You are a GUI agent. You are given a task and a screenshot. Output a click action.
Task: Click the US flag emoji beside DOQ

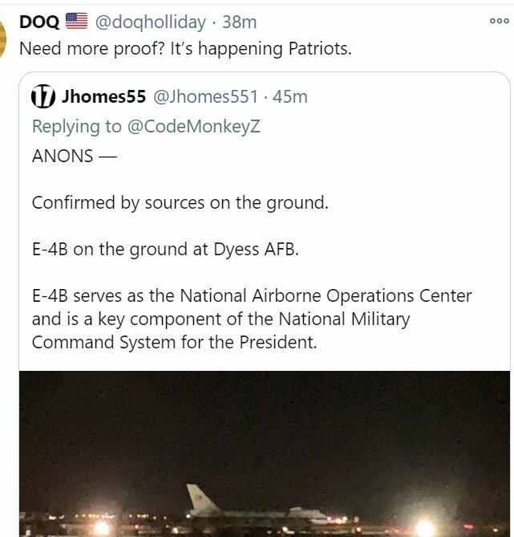pos(76,22)
